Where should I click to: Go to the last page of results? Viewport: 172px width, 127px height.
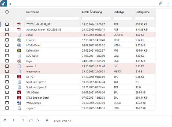coord(47,121)
